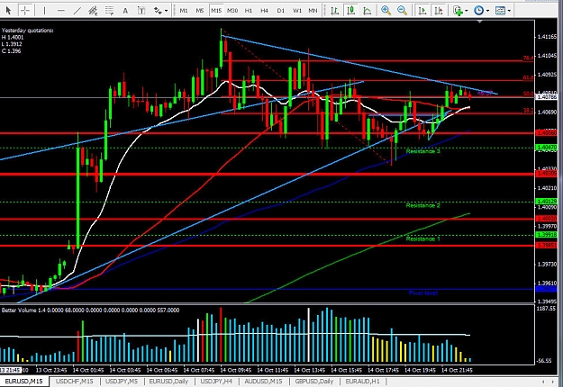Switch to GBPUSD,Daily chart tab

coord(314,382)
